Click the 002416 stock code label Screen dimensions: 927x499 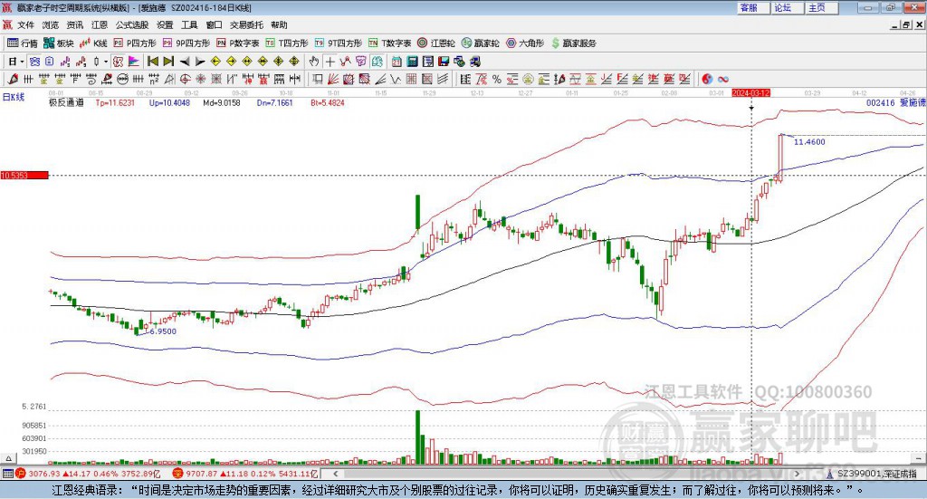[x=881, y=102]
